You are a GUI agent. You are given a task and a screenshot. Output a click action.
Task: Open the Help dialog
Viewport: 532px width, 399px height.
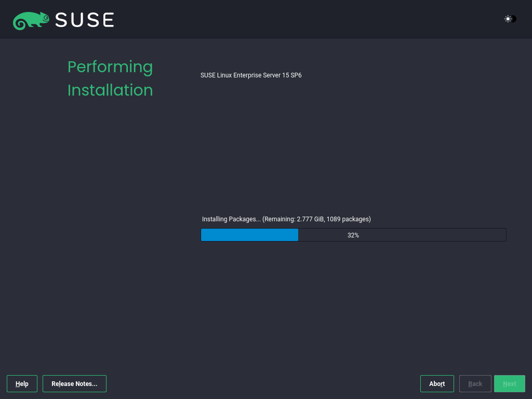[22, 383]
